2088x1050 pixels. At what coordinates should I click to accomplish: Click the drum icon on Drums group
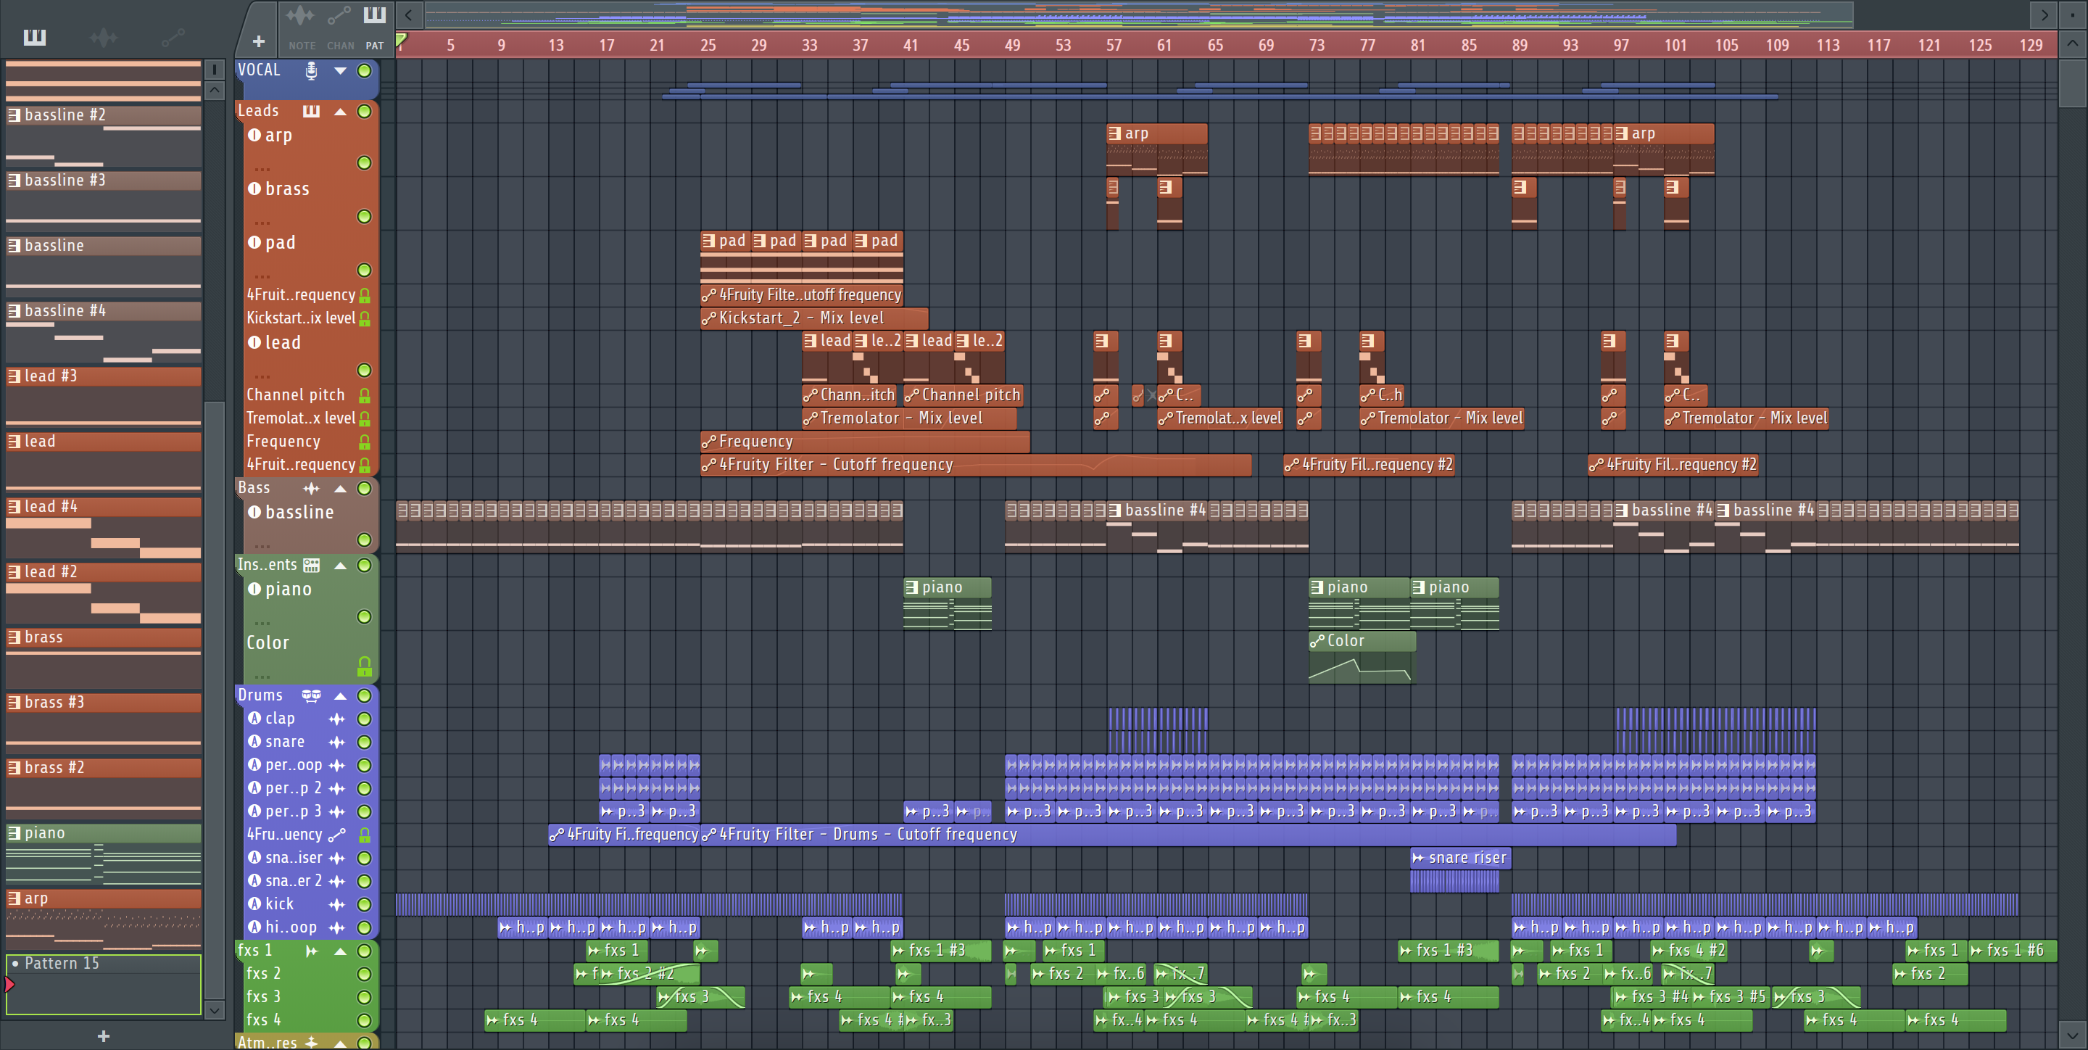pyautogui.click(x=311, y=695)
